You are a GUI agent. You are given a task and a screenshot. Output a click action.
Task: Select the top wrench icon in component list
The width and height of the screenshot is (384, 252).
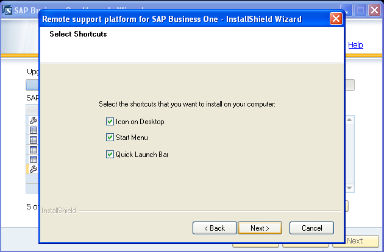(x=34, y=121)
